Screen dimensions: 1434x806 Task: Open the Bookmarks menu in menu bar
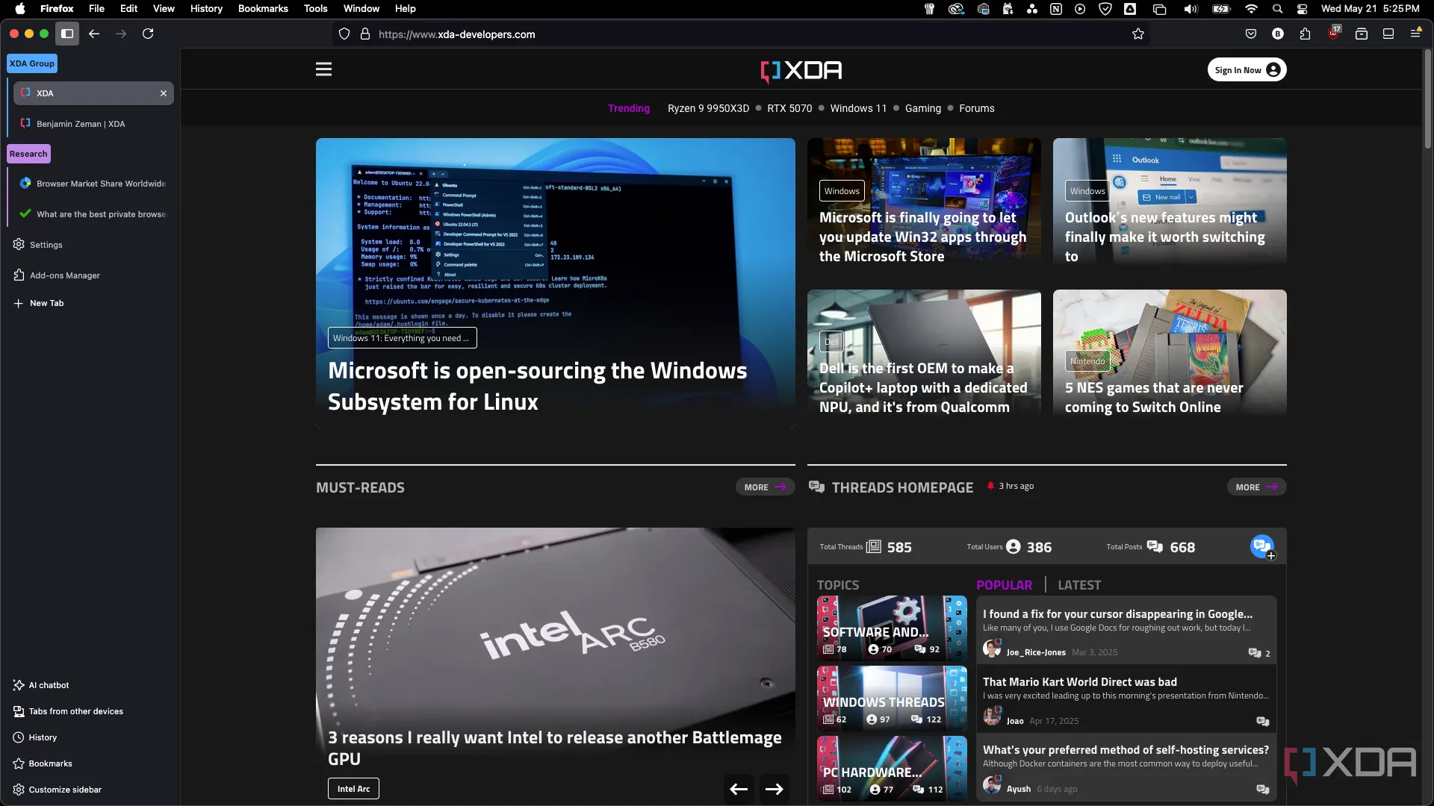tap(263, 9)
